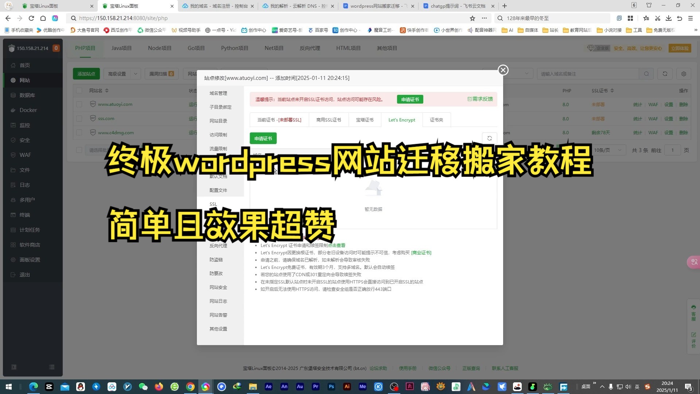Image resolution: width=700 pixels, height=394 pixels.
Task: Switch to the Python项目 tab
Action: [x=234, y=48]
